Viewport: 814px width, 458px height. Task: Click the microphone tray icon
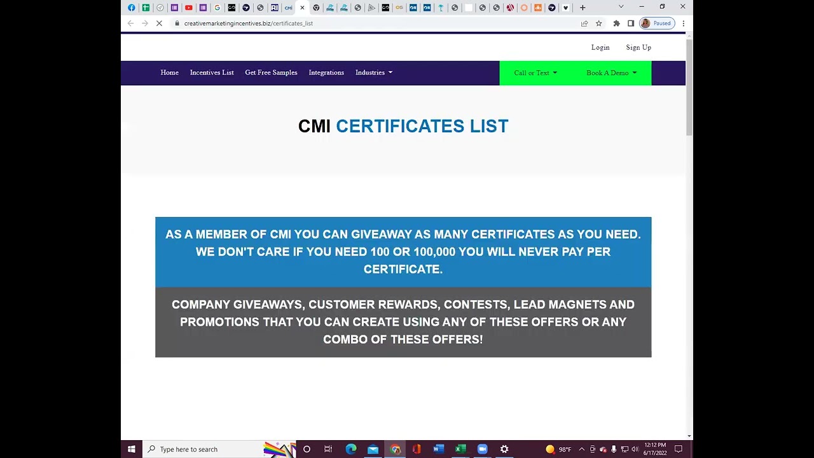click(x=614, y=449)
